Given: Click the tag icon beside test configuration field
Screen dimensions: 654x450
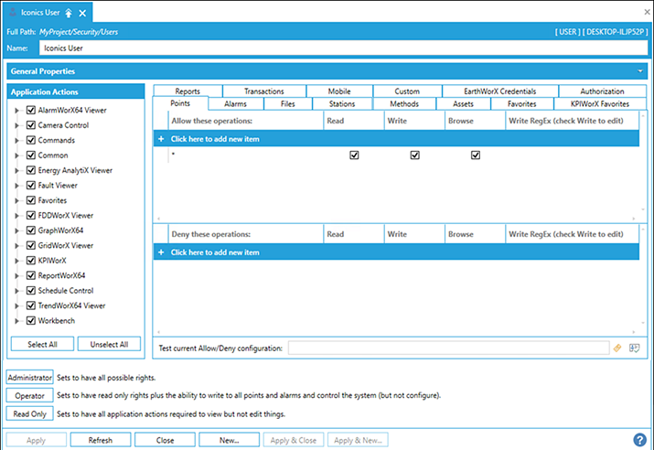Looking at the screenshot, I should click(617, 348).
